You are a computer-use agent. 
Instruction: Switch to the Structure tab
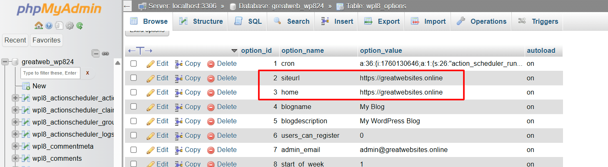[201, 21]
